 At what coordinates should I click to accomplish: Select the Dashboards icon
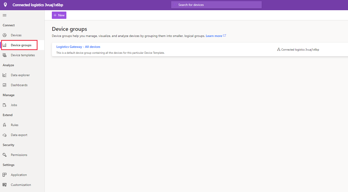(x=5, y=85)
